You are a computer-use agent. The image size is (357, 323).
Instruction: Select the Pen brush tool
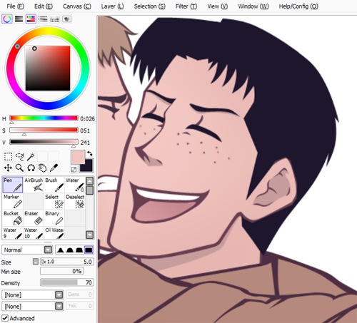pyautogui.click(x=13, y=185)
